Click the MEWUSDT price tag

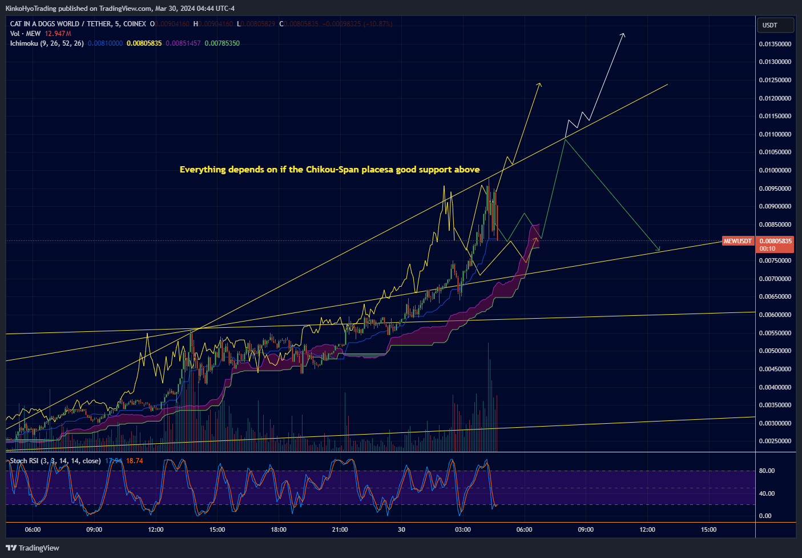coord(737,241)
